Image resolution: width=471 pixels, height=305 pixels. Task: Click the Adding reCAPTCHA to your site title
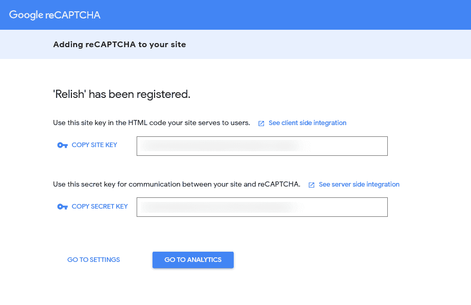[x=120, y=45]
